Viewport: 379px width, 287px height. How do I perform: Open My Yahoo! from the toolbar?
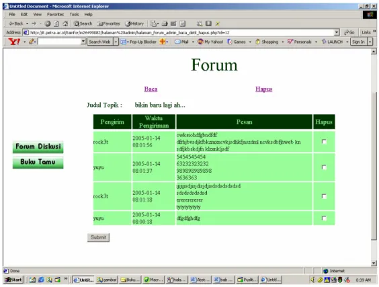210,42
